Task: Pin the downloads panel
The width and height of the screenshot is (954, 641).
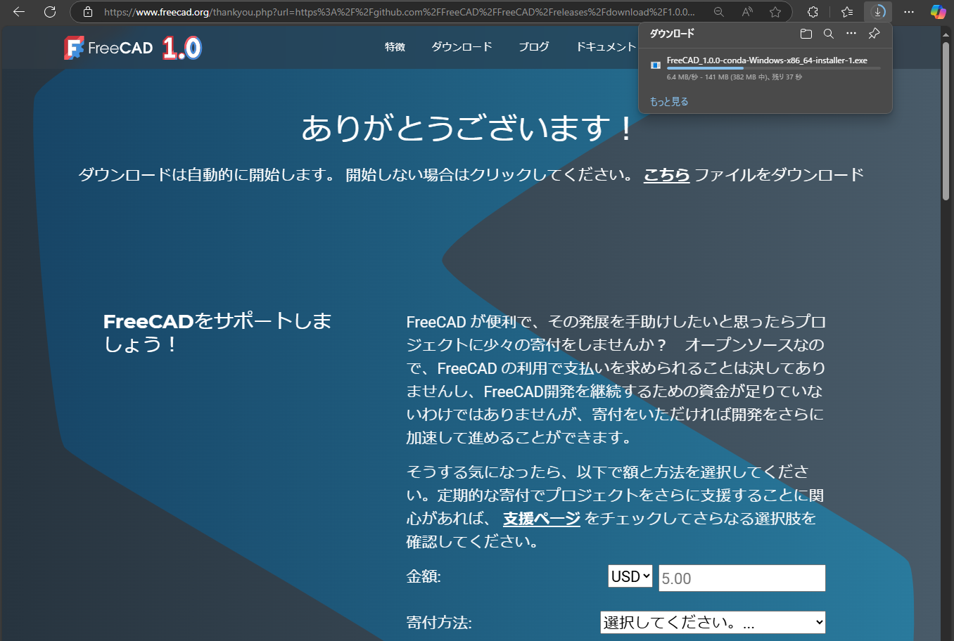Action: tap(874, 34)
